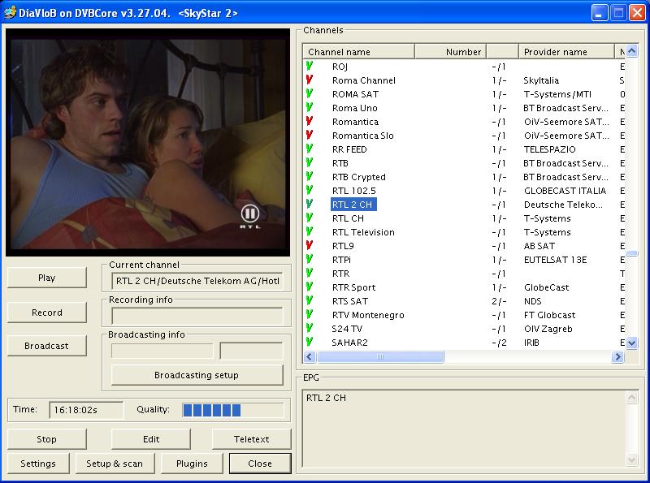Image resolution: width=650 pixels, height=483 pixels.
Task: Sort list by Number column header
Action: 450,52
